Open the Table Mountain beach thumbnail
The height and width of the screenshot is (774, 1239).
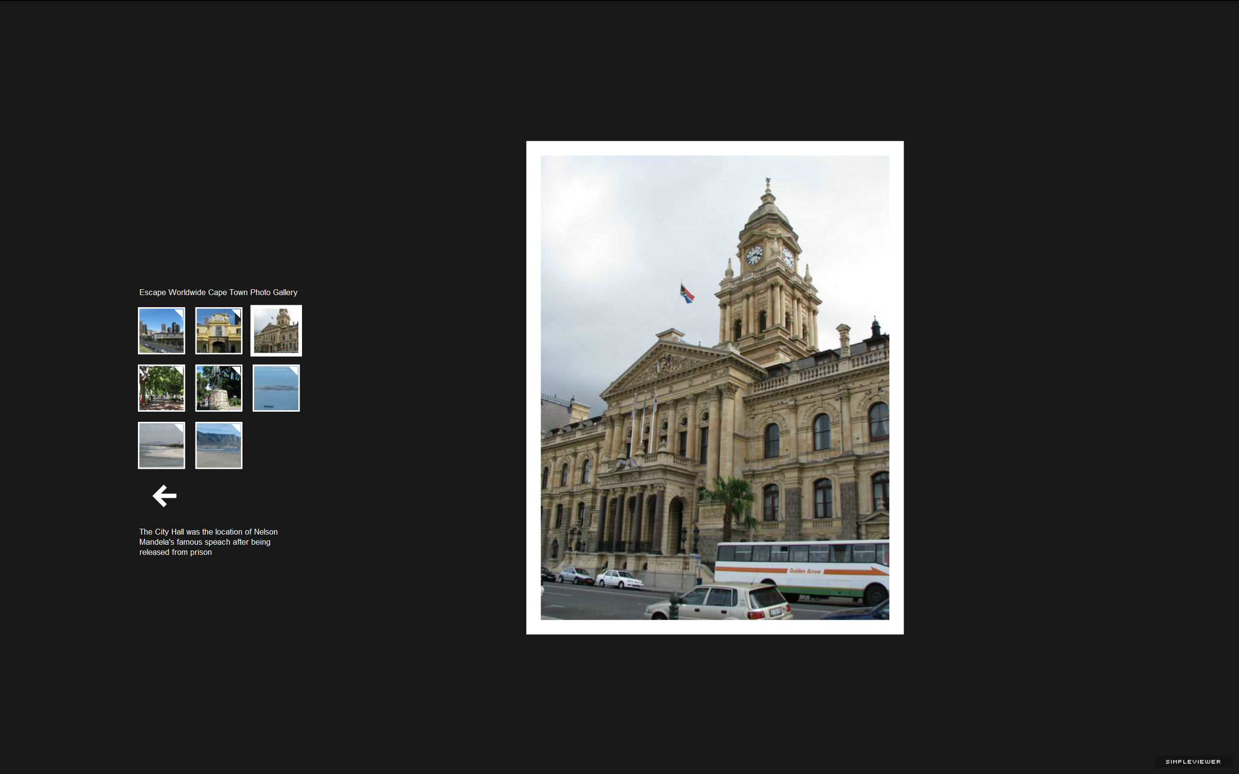pos(219,446)
